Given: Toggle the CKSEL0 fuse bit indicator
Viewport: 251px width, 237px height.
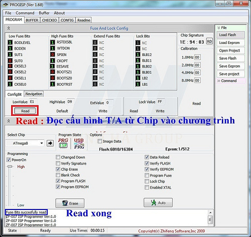Looking at the screenshot, I should tap(10, 84).
